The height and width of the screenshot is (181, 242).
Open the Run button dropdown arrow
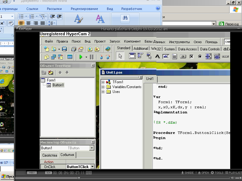tap(86, 57)
